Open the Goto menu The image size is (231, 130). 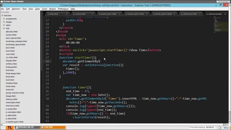click(x=38, y=9)
